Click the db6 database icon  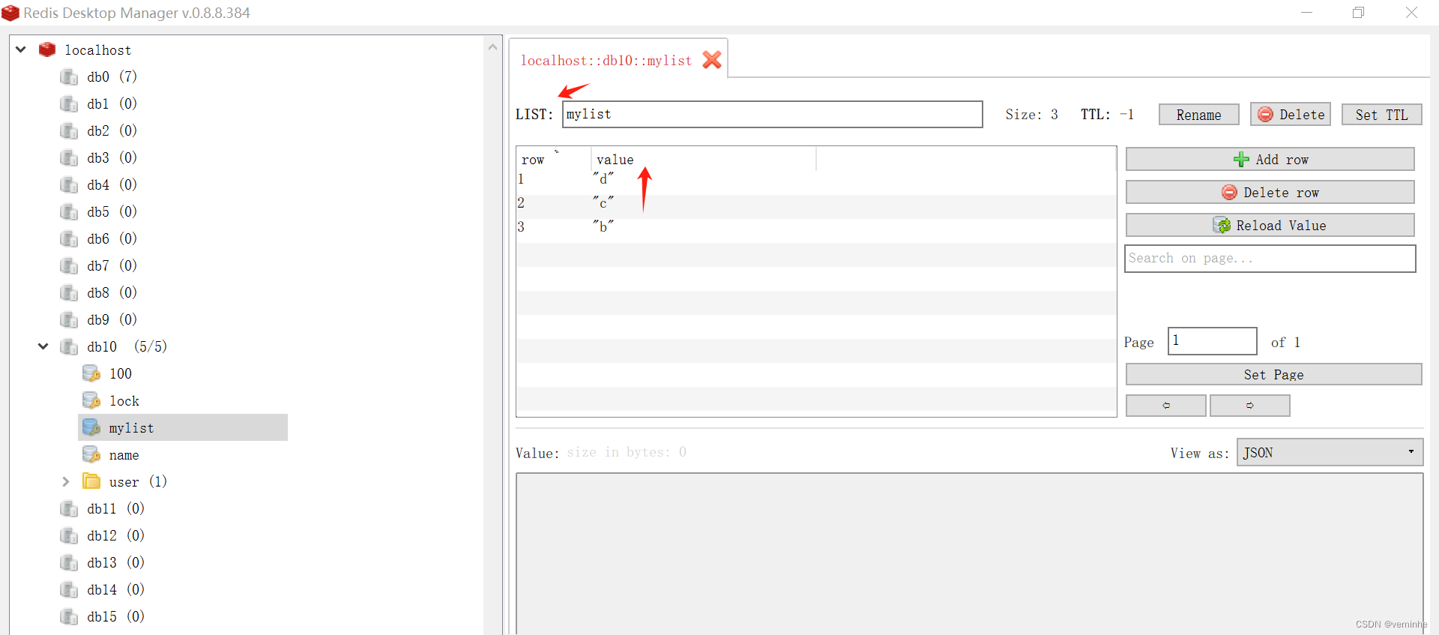tap(69, 238)
